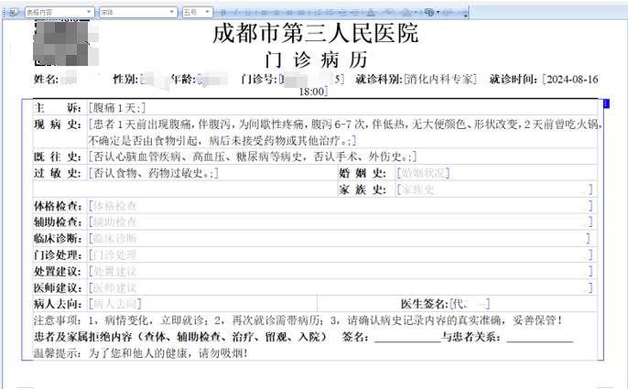Click the redo icon

pyautogui.click(x=448, y=13)
